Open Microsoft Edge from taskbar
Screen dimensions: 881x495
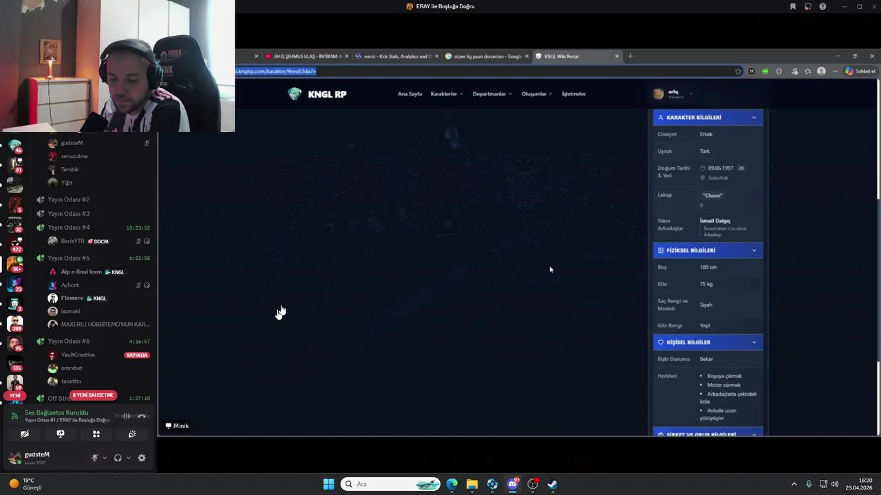click(x=452, y=484)
